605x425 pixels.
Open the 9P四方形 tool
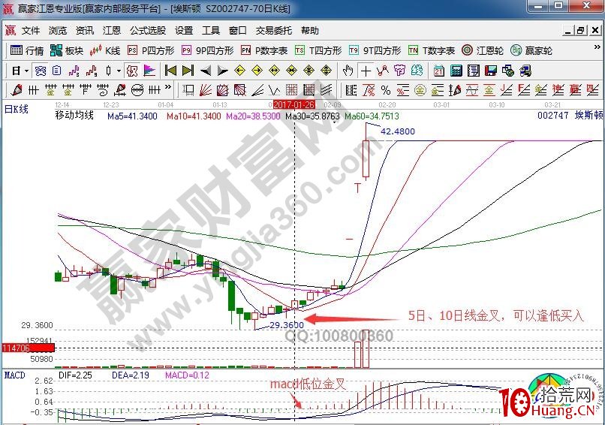[208, 50]
